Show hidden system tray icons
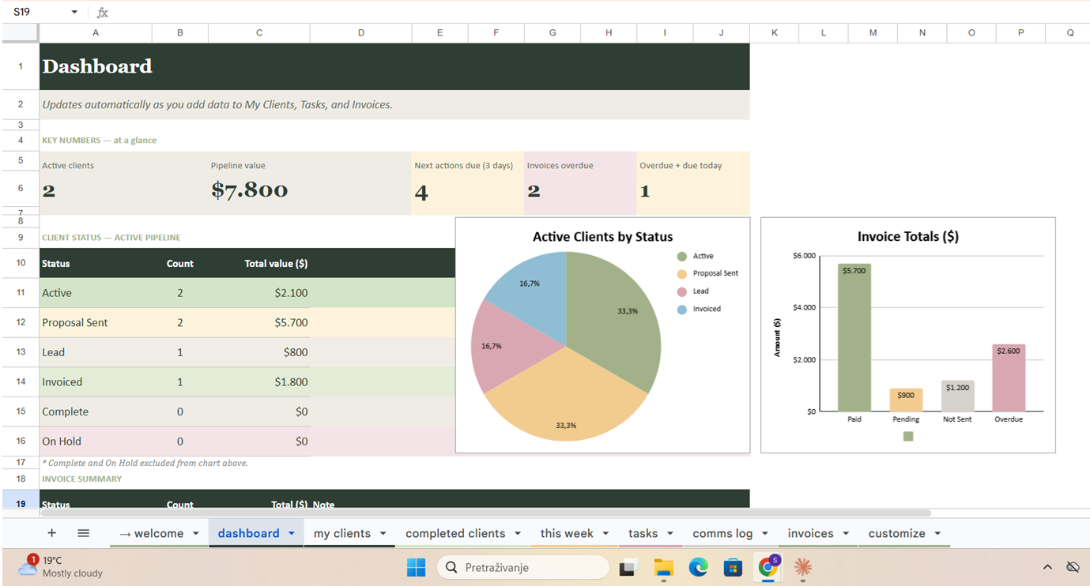 [1047, 567]
